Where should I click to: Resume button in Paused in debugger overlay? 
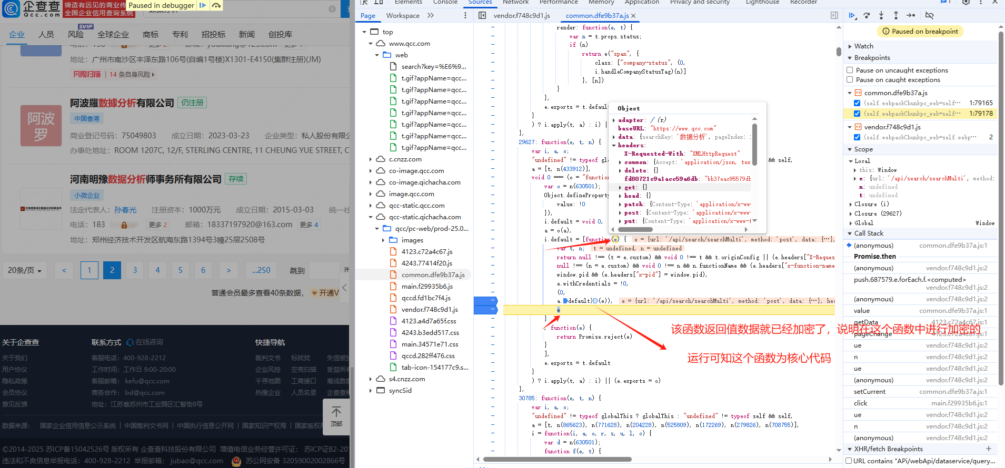[203, 5]
